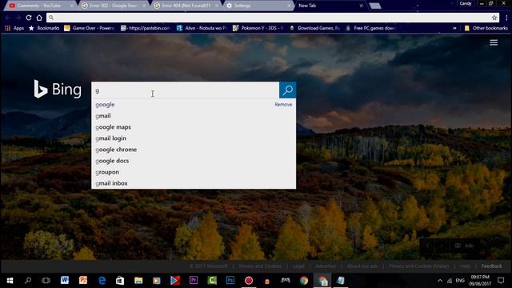Launch Photoshop from taskbar

230,280
